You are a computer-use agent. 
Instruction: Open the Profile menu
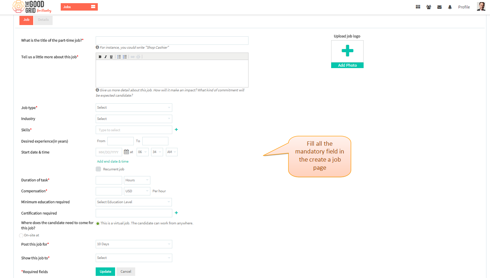(x=464, y=7)
